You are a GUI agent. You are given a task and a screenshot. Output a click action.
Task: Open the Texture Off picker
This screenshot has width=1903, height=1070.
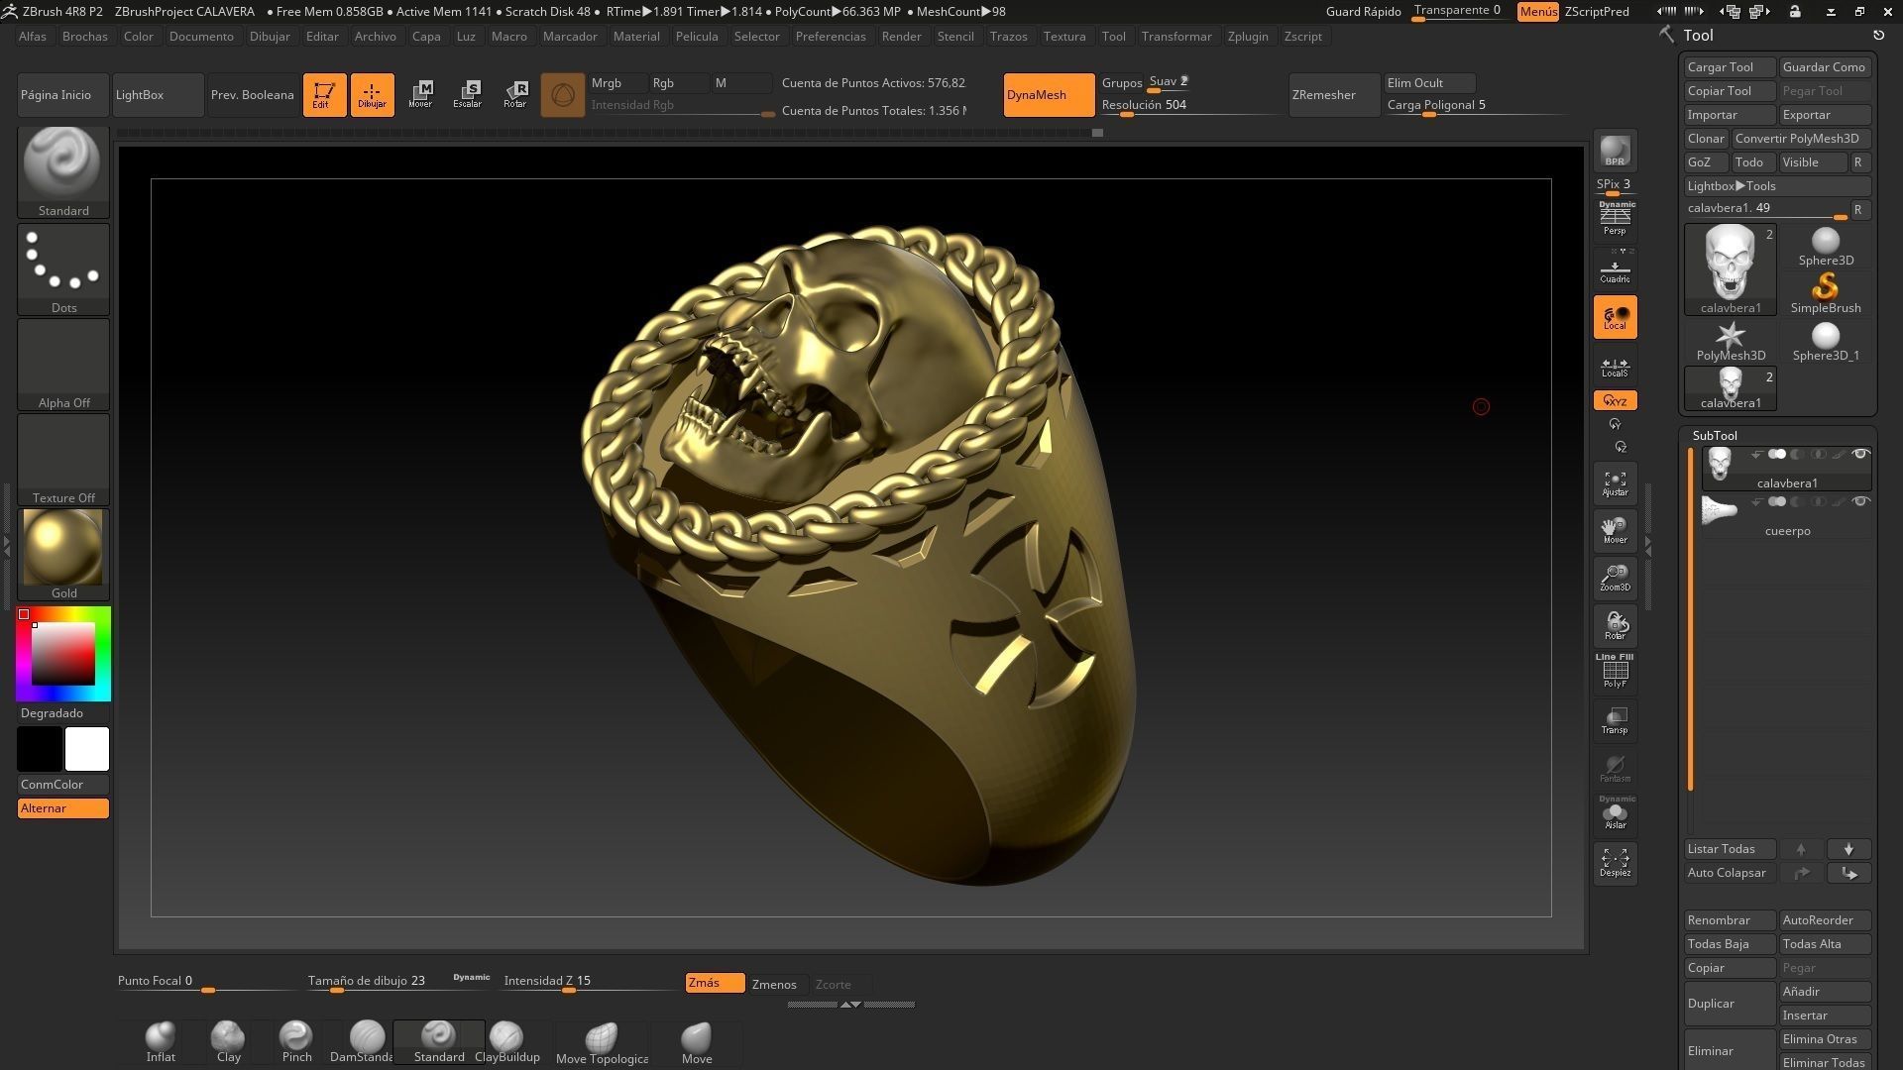click(x=63, y=459)
